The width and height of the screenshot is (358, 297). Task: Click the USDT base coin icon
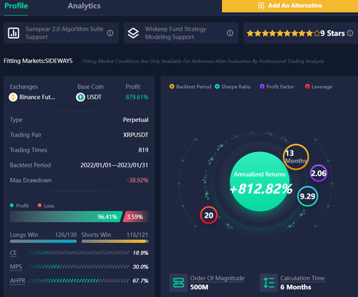(80, 97)
